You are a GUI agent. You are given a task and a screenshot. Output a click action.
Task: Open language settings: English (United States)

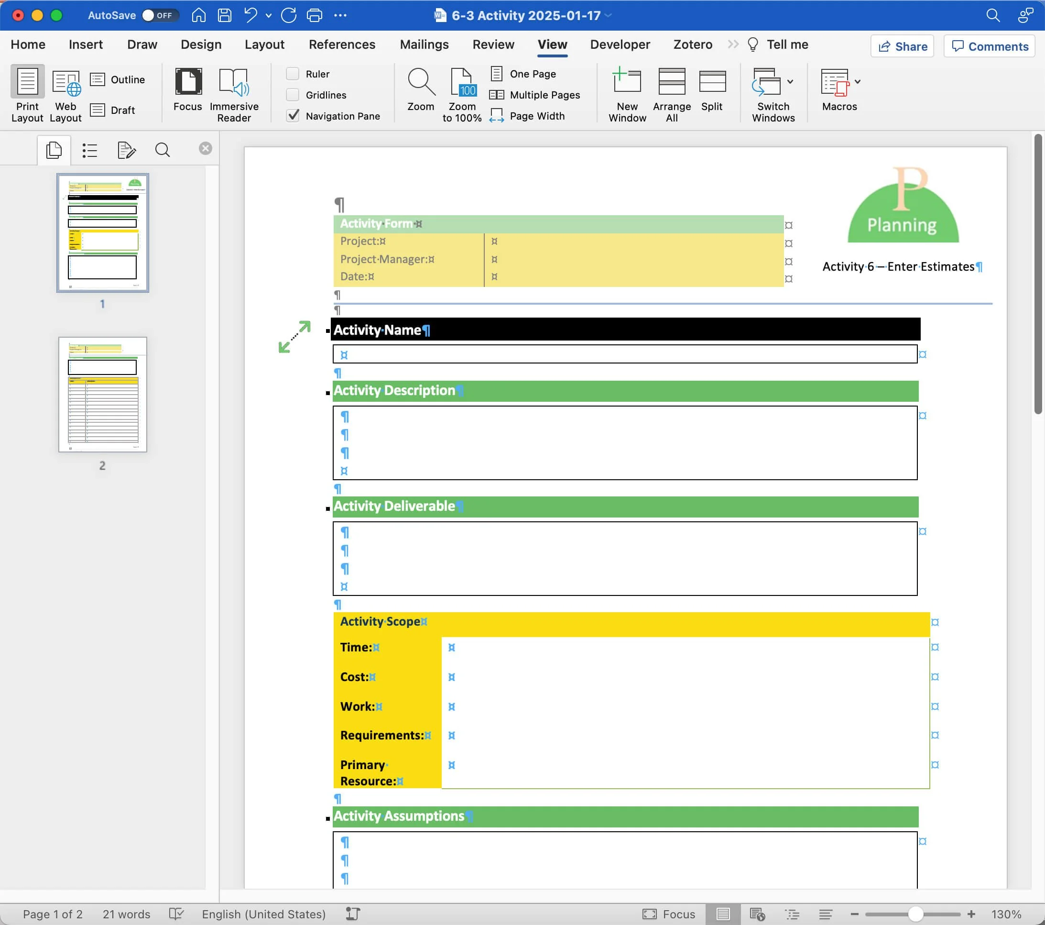pyautogui.click(x=264, y=914)
